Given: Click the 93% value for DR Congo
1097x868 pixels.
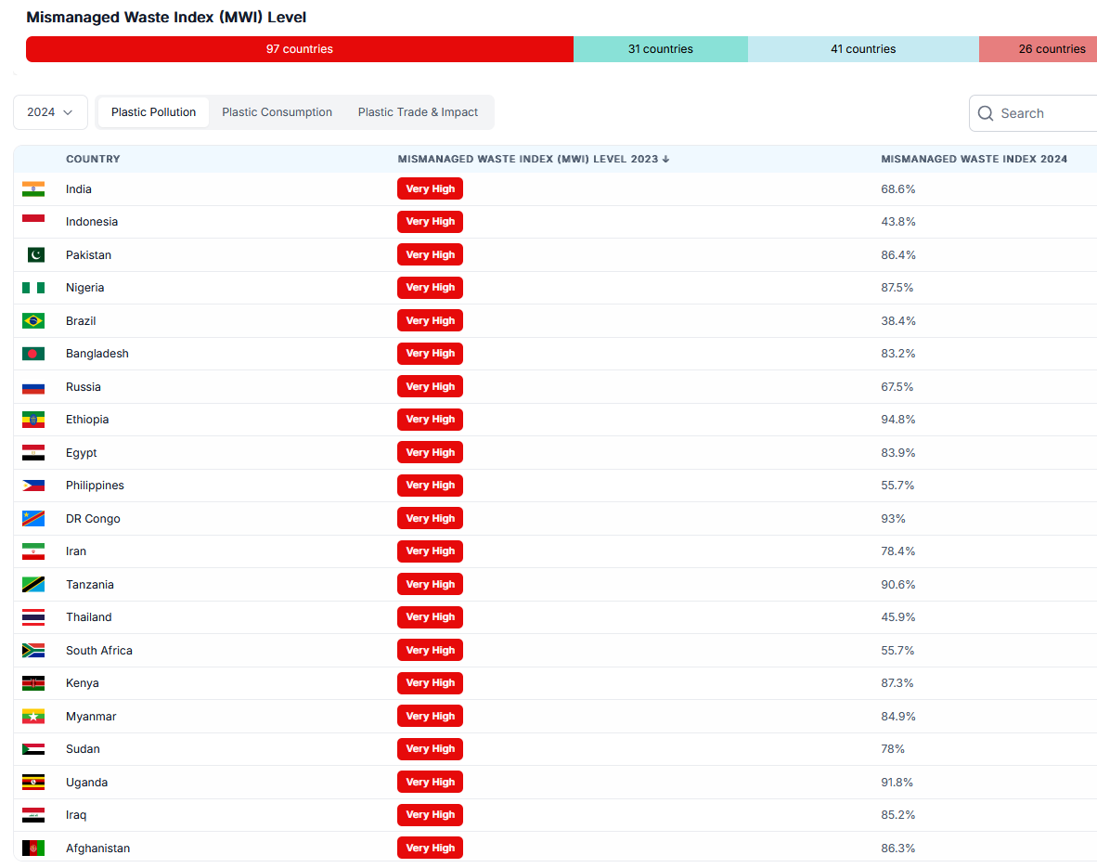Looking at the screenshot, I should pos(894,519).
